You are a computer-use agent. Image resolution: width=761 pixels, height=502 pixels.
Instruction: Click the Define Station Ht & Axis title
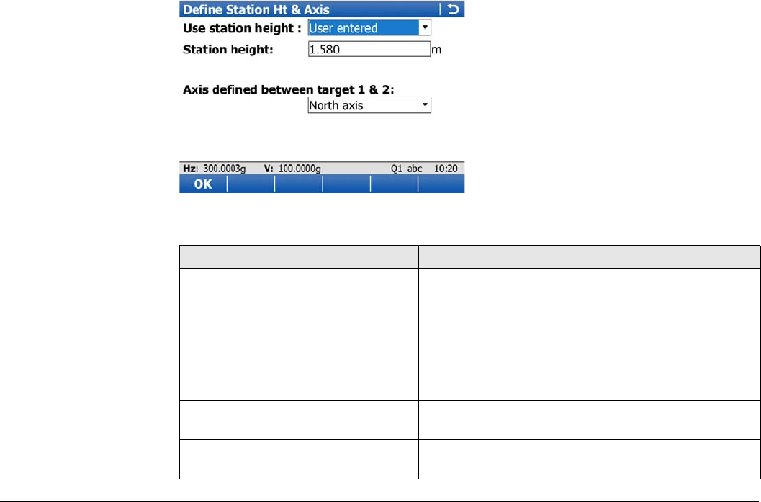click(x=256, y=9)
